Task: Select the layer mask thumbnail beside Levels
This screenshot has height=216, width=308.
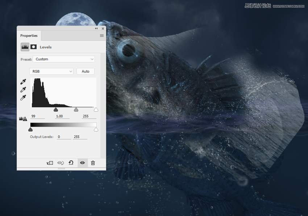Action: click(33, 47)
